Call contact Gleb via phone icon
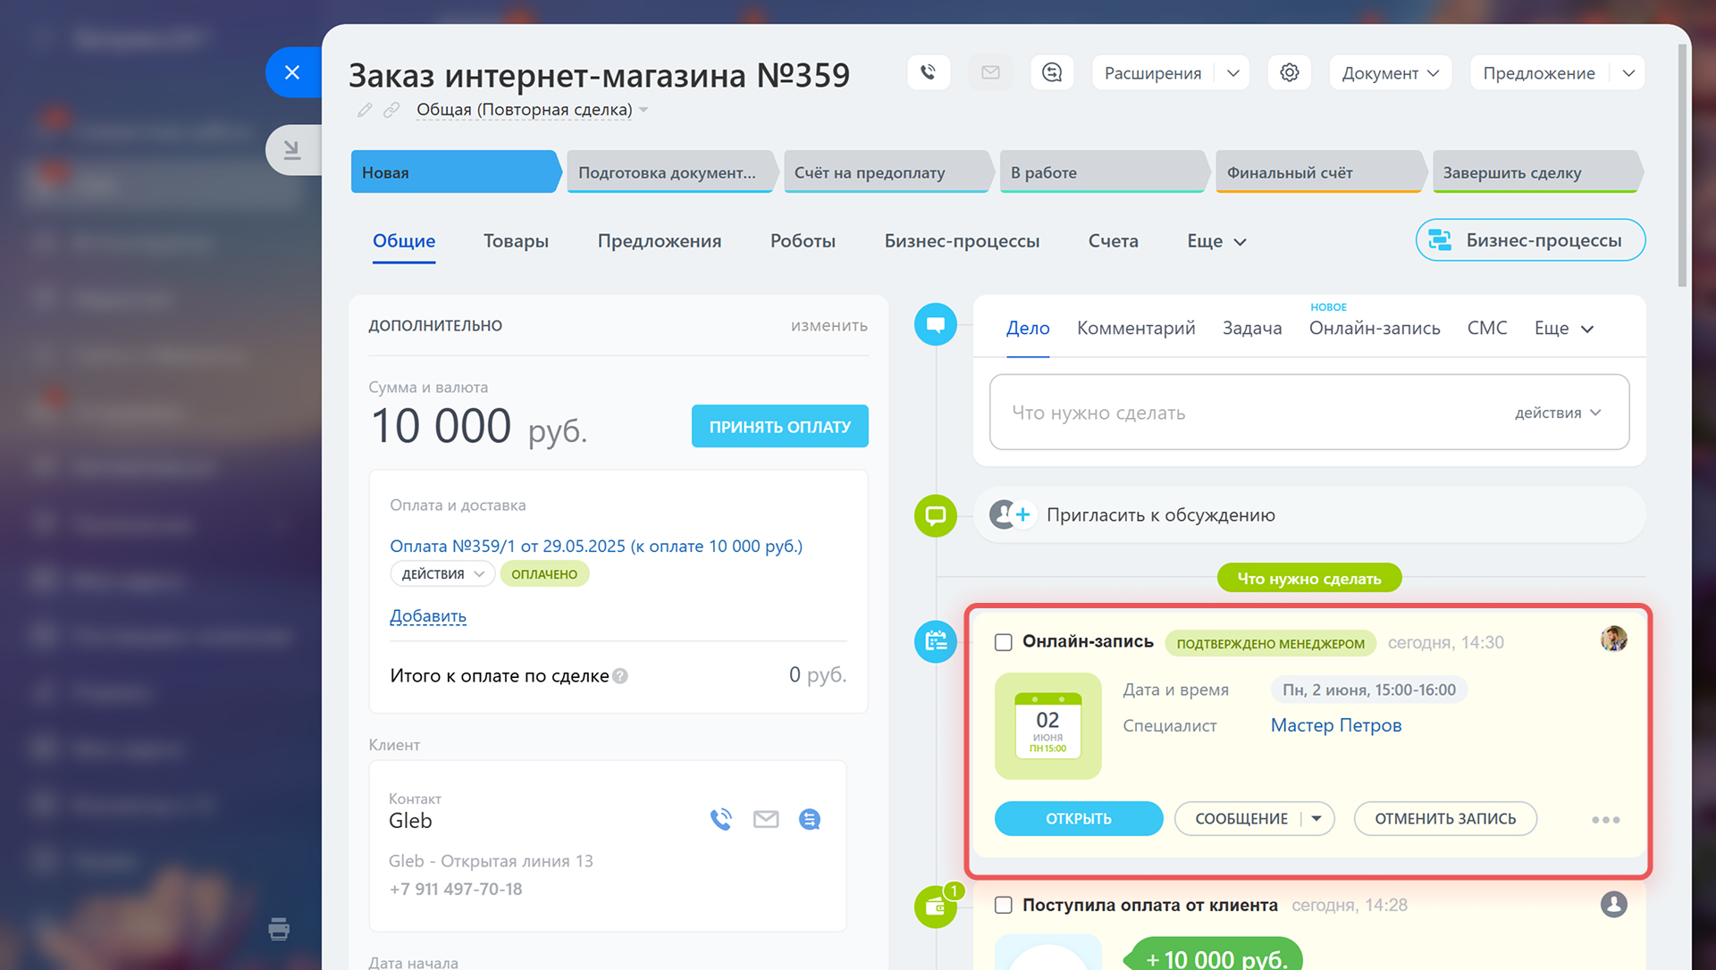This screenshot has width=1716, height=970. point(720,819)
